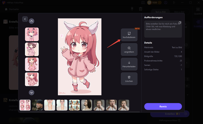Click the Probenahmeschritte value 25
The image size is (203, 124).
click(x=181, y=61)
